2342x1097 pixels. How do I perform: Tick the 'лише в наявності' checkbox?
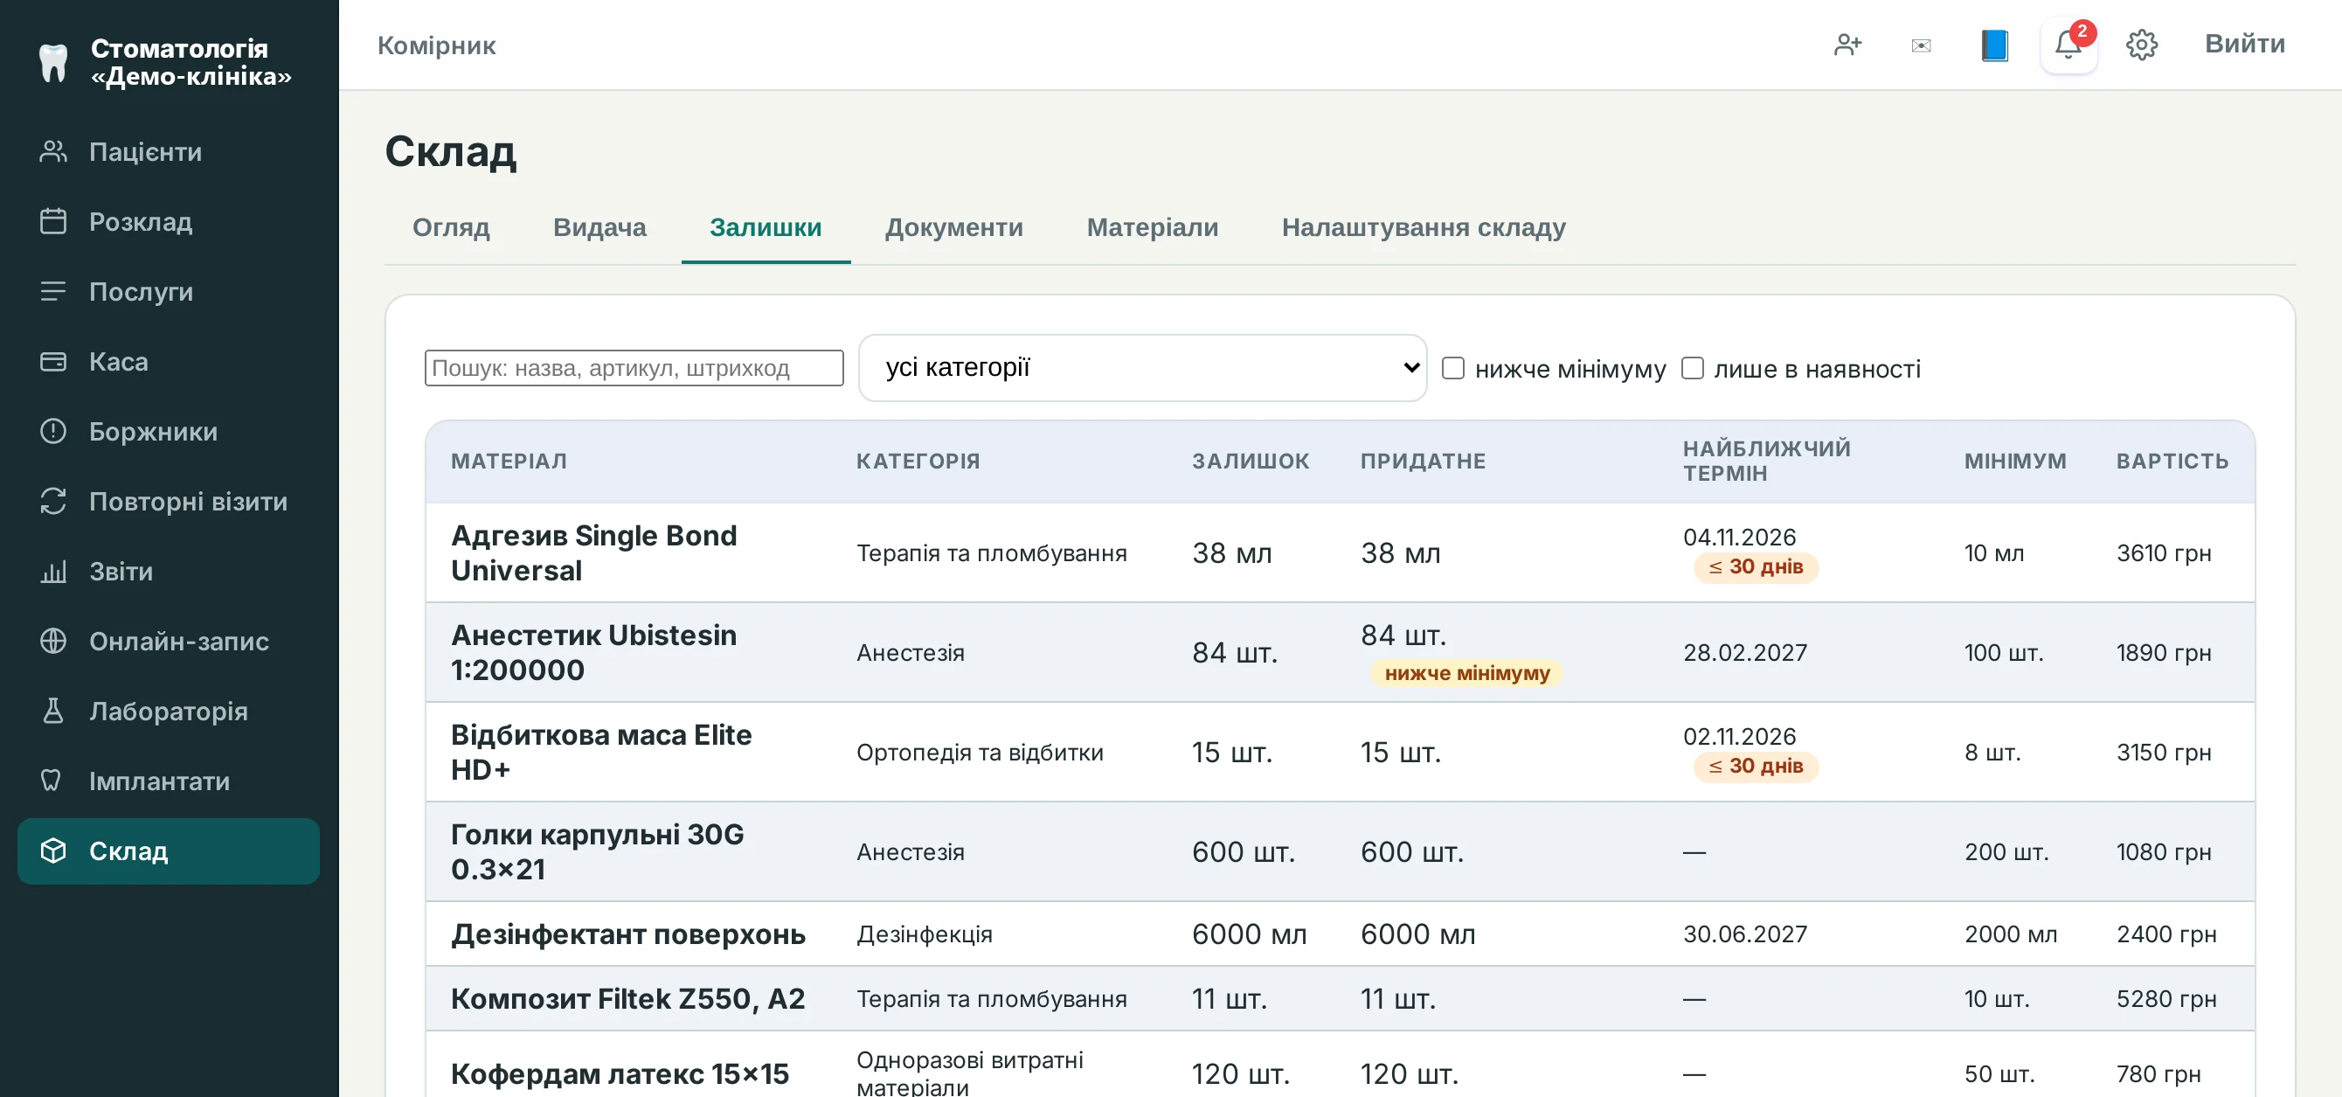(1692, 368)
